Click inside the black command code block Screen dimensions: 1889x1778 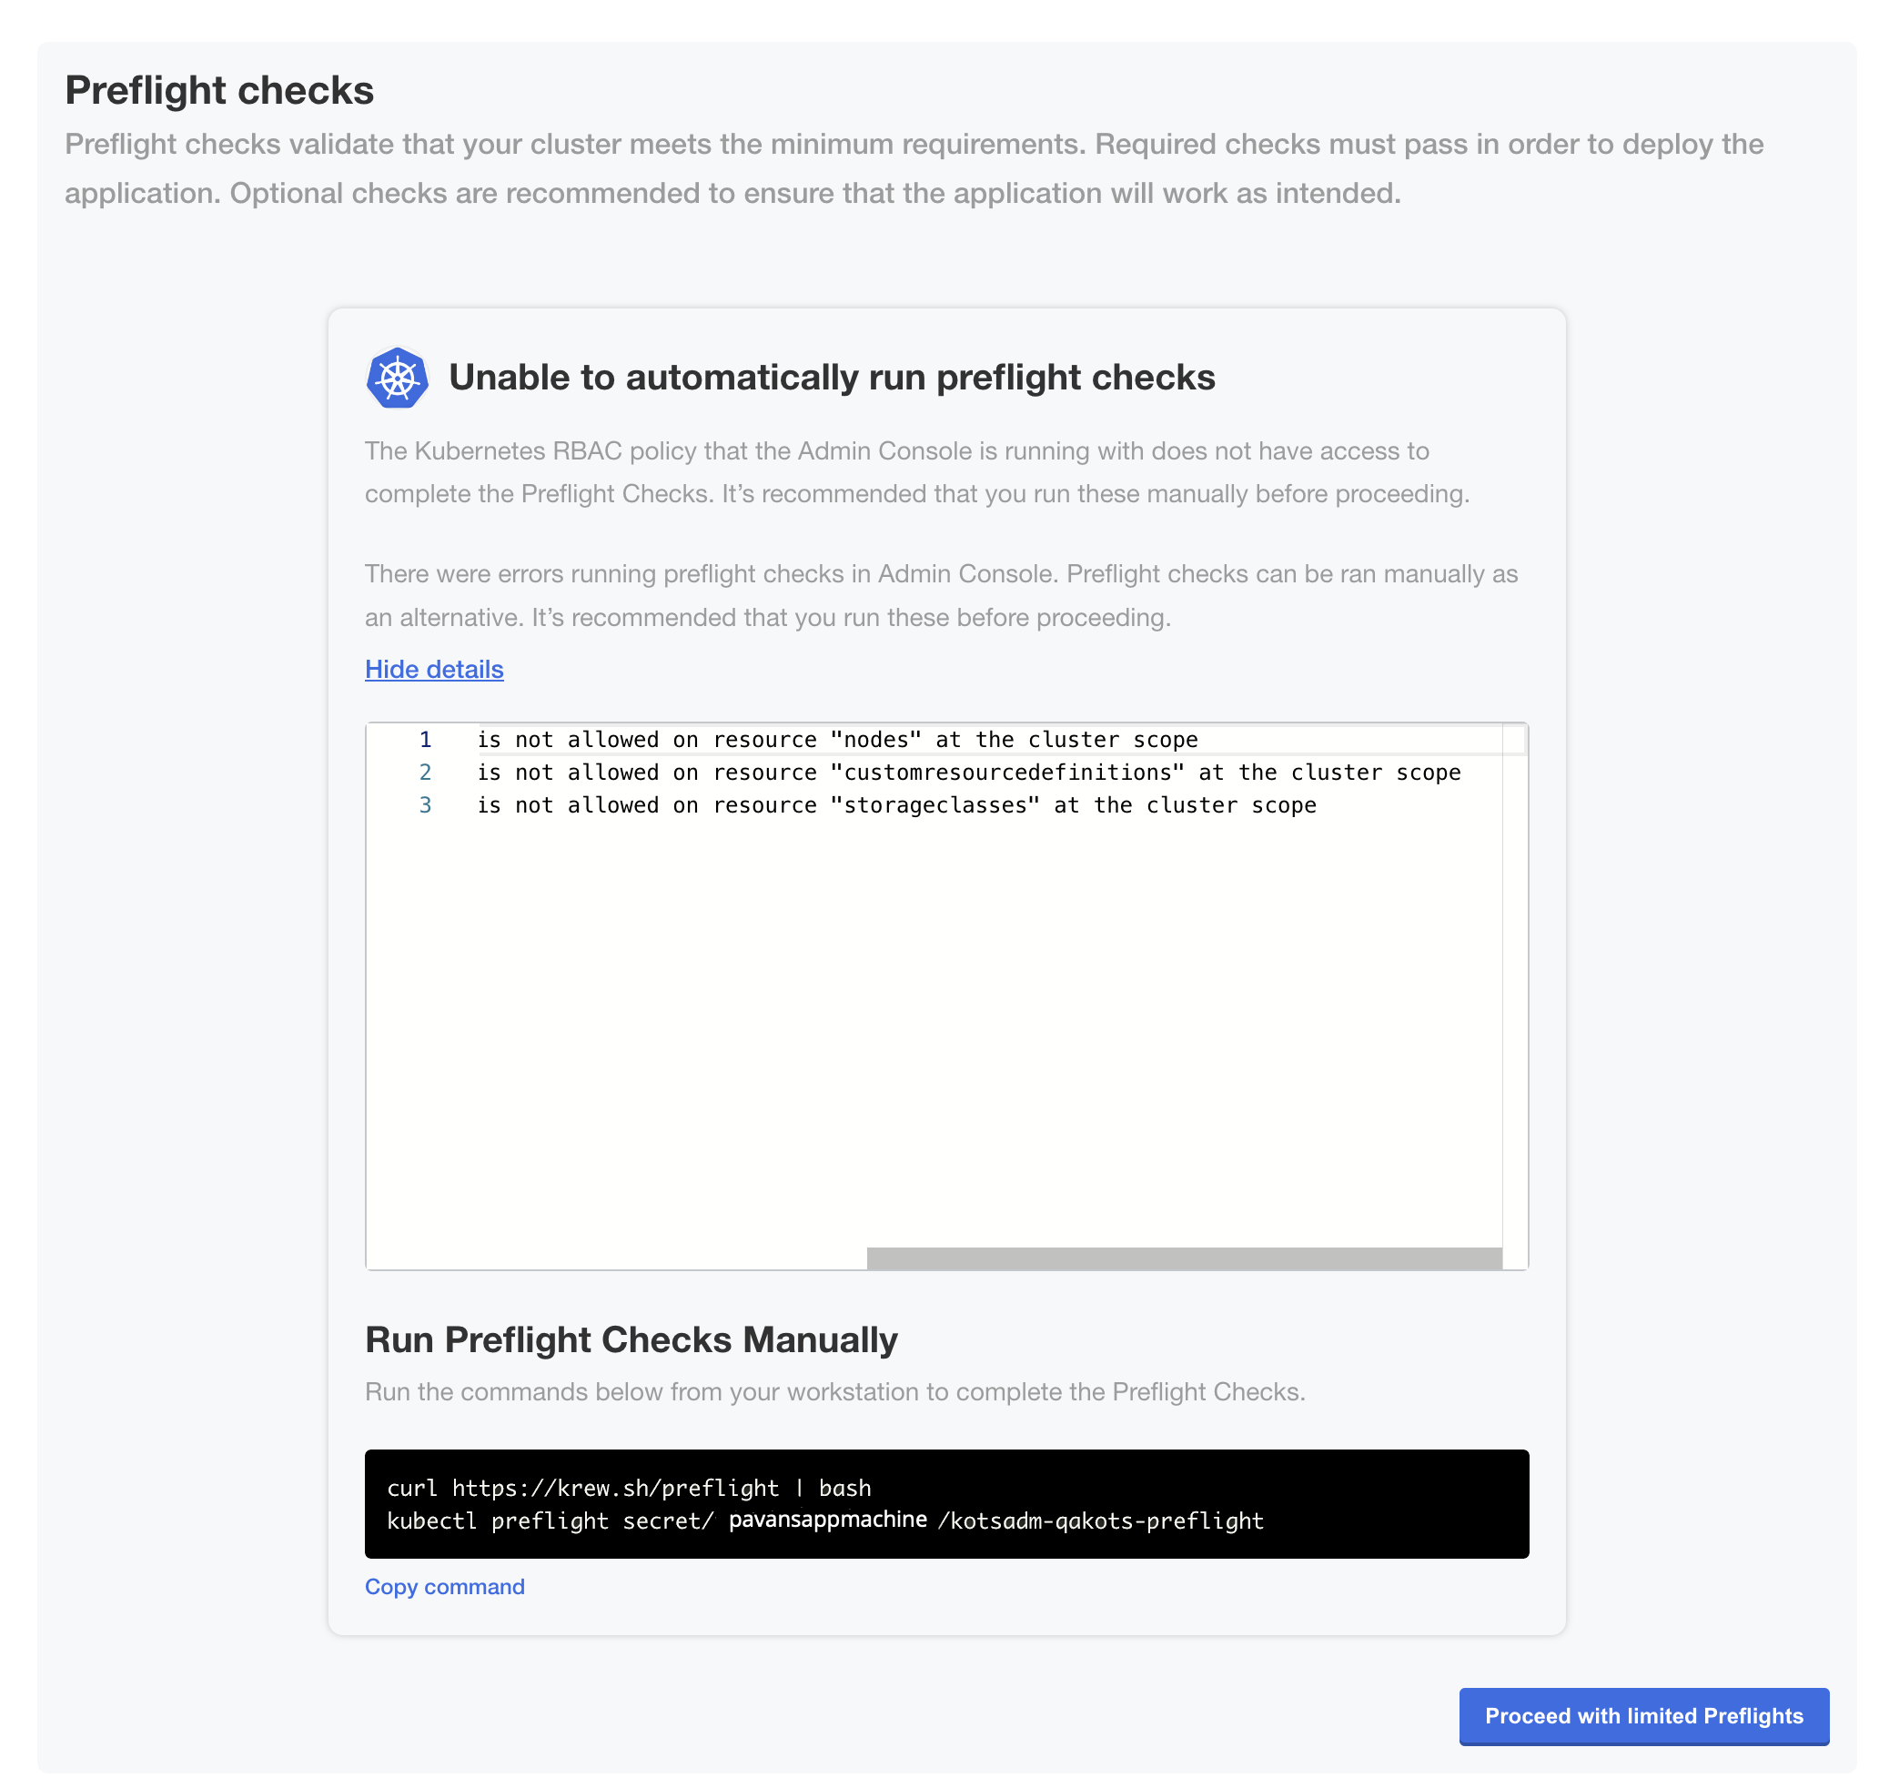[x=945, y=1504]
